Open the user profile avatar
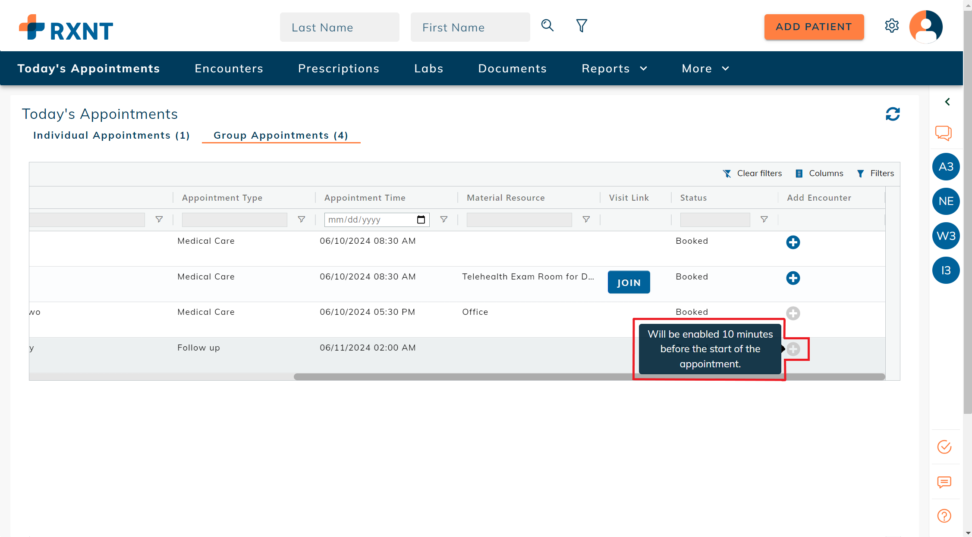 [x=926, y=27]
